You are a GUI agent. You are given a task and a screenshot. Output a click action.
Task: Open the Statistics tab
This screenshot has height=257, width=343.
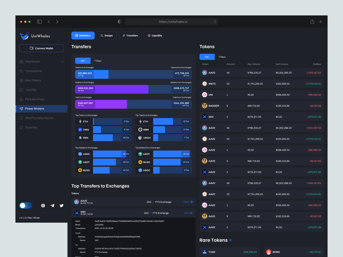pyautogui.click(x=83, y=36)
